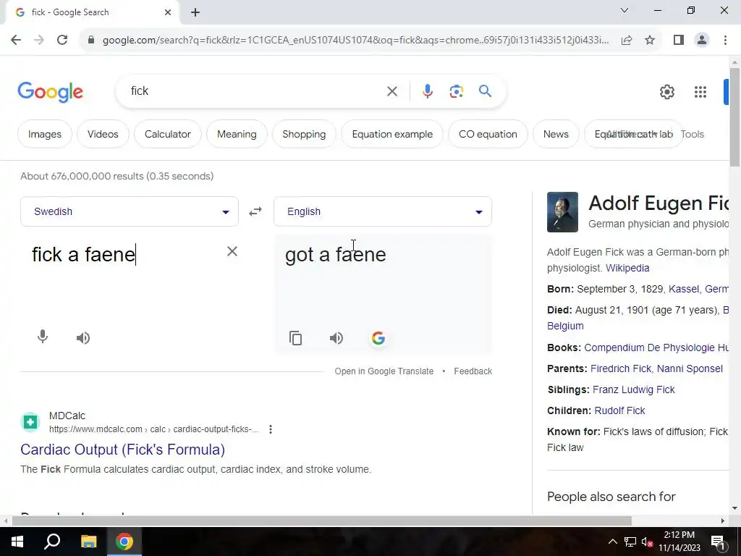Viewport: 741px width, 556px height.
Task: Open the Wikipedia link for Adolf Eugen Fick
Action: click(x=627, y=268)
